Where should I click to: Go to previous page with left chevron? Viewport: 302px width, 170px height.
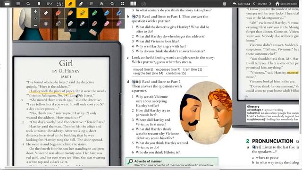254,4
